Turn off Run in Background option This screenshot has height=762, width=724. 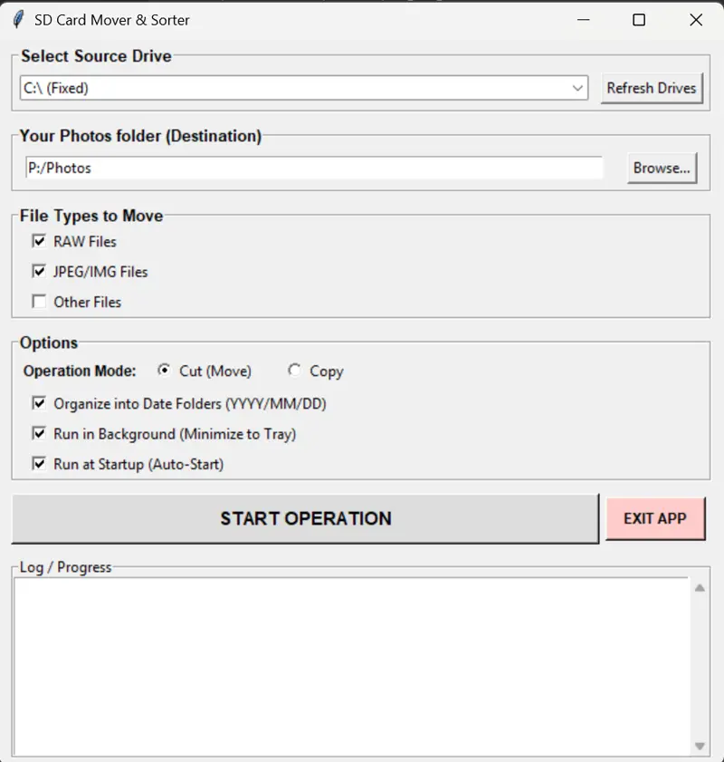pos(39,434)
